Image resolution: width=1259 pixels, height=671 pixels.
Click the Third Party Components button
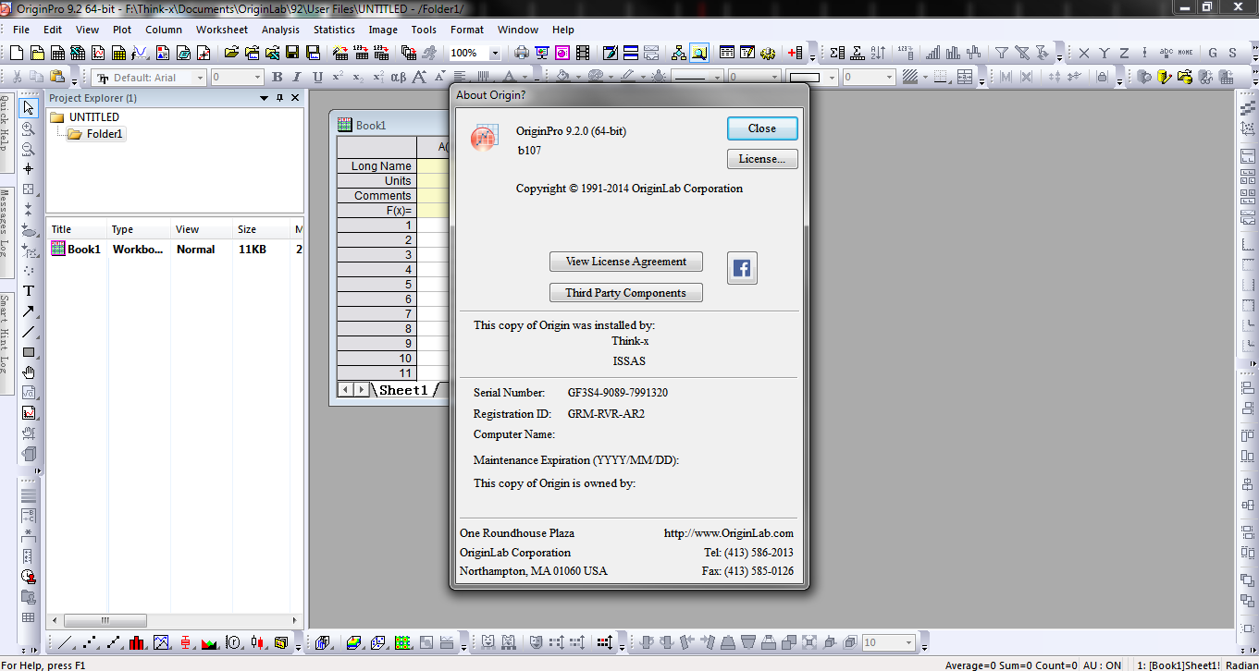(625, 293)
